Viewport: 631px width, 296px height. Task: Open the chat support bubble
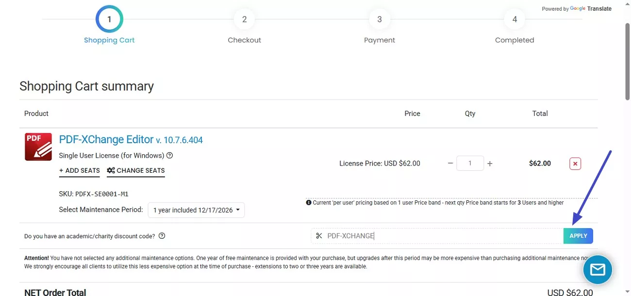(598, 269)
